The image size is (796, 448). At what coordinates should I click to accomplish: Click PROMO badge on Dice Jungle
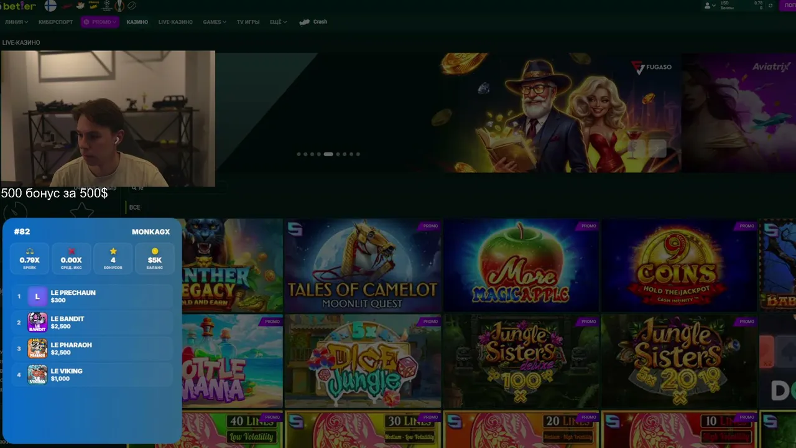point(430,322)
